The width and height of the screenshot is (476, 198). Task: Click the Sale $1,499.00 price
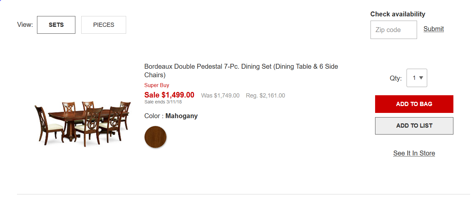click(x=169, y=95)
